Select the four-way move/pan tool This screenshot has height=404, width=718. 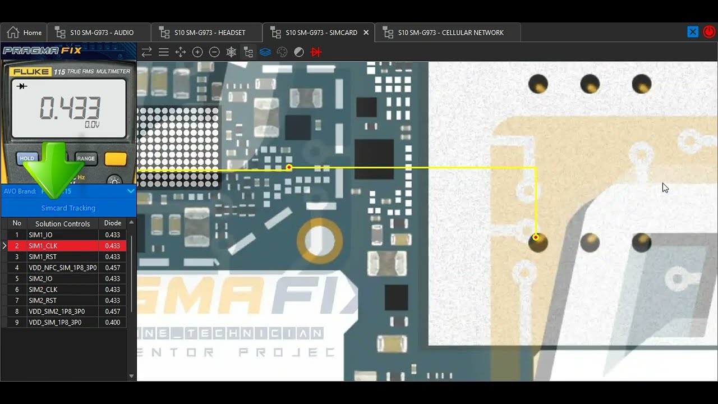181,52
